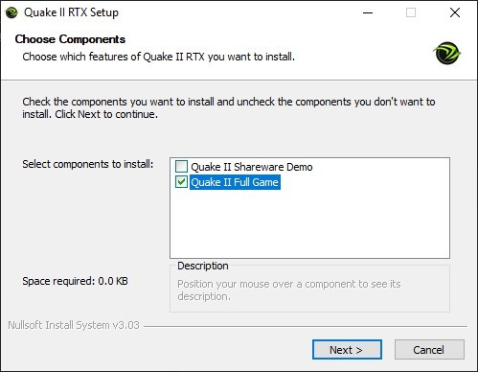
Task: Click the Choose Components heading
Action: 70,39
